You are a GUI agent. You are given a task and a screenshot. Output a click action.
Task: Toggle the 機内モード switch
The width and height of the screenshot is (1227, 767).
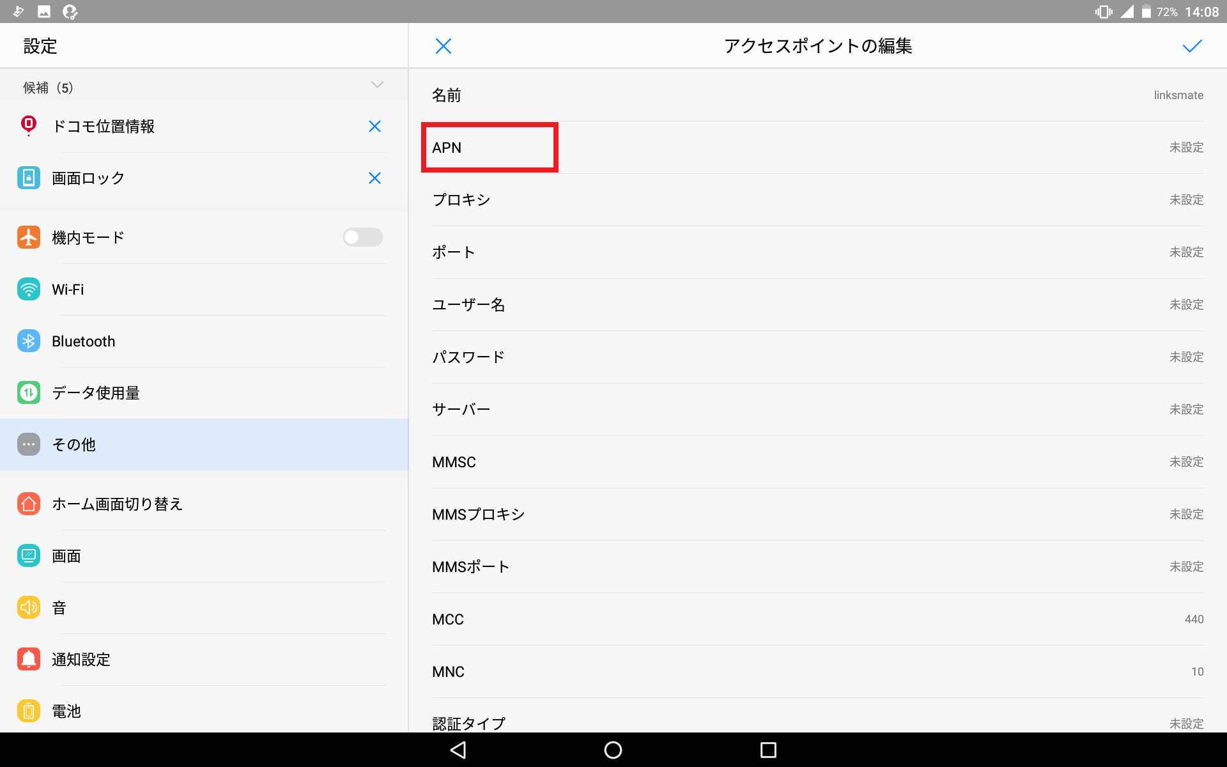tap(362, 237)
